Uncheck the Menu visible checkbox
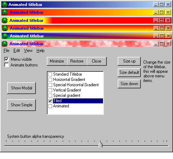 (6, 59)
